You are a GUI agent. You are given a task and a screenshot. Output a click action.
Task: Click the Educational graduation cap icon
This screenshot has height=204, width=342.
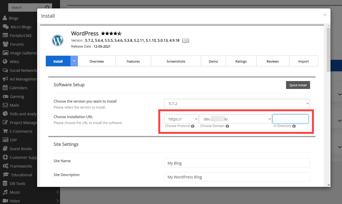(6, 175)
